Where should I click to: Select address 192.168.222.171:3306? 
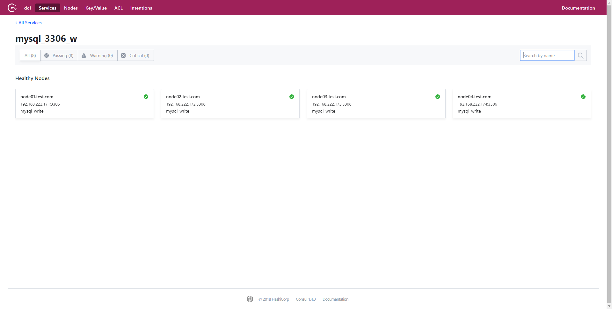point(40,104)
